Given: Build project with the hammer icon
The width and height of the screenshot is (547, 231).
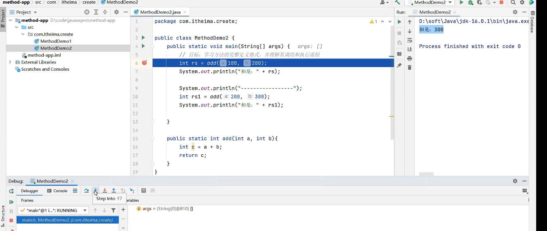Looking at the screenshot, I should point(397,2).
